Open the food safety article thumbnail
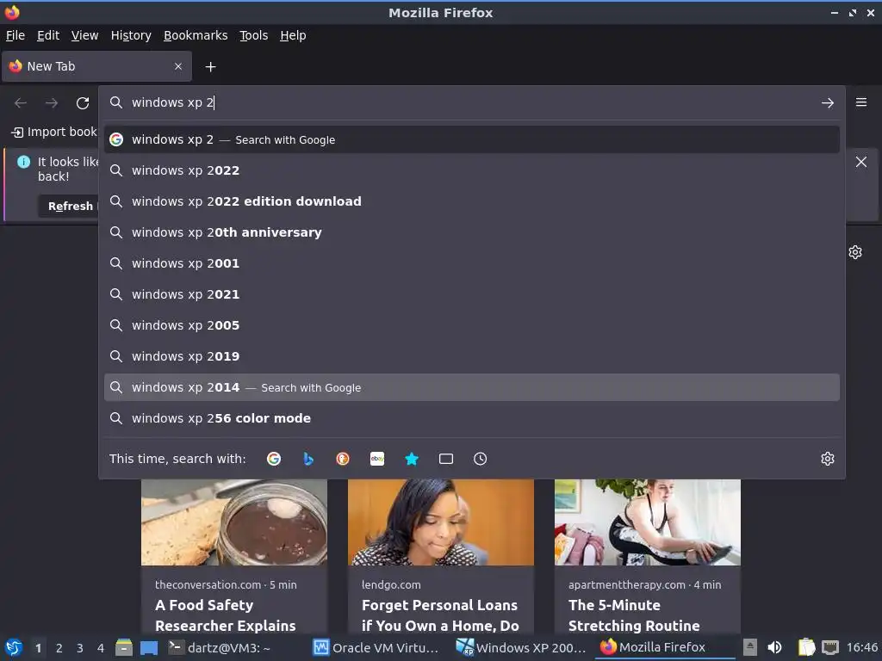 point(234,522)
